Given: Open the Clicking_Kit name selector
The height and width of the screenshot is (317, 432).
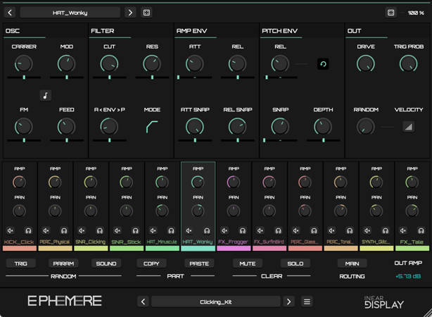Looking at the screenshot, I should click(x=215, y=302).
